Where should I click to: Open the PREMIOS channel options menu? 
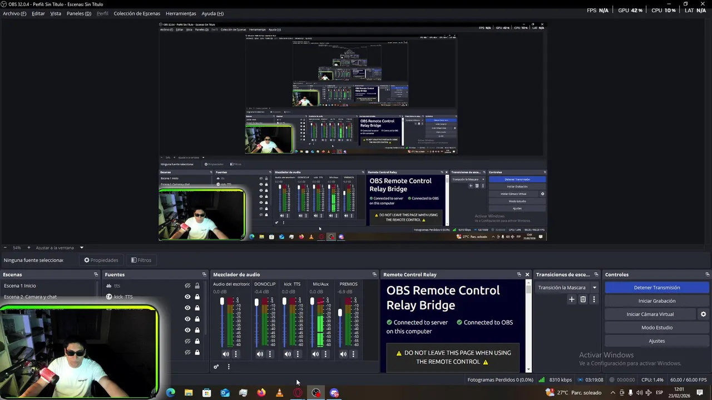353,354
